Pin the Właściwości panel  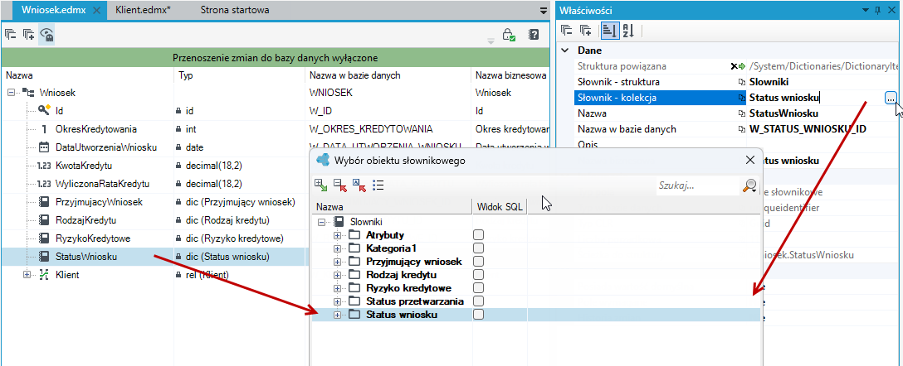tap(877, 10)
